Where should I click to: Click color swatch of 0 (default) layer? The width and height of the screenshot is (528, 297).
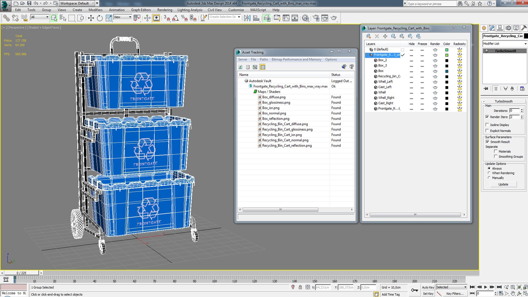click(x=447, y=50)
